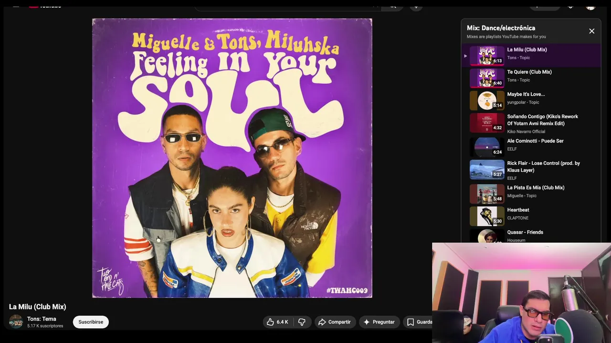
Task: Click the Tons channel avatar
Action: tap(16, 322)
